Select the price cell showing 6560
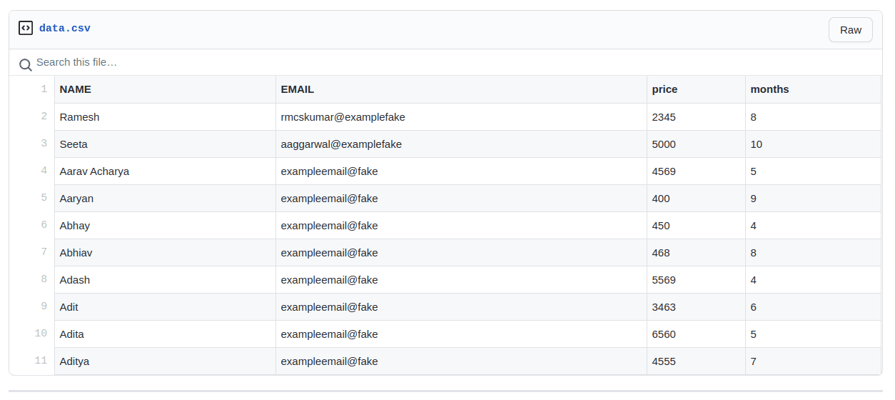This screenshot has width=895, height=400. [x=664, y=334]
